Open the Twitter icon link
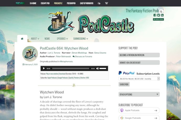The image size is (181, 120). [158, 15]
